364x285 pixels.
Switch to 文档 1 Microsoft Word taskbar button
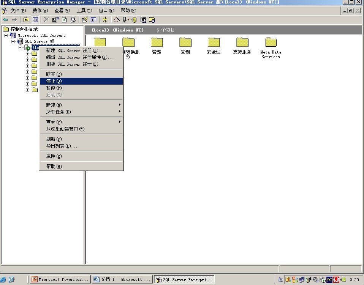[122, 279]
